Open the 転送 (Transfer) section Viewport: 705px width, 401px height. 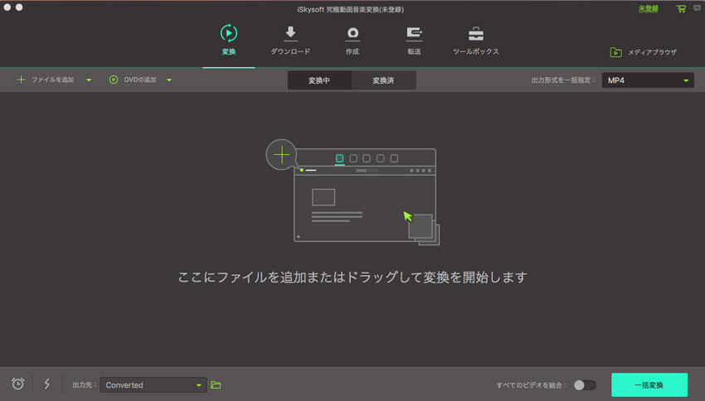coord(414,40)
